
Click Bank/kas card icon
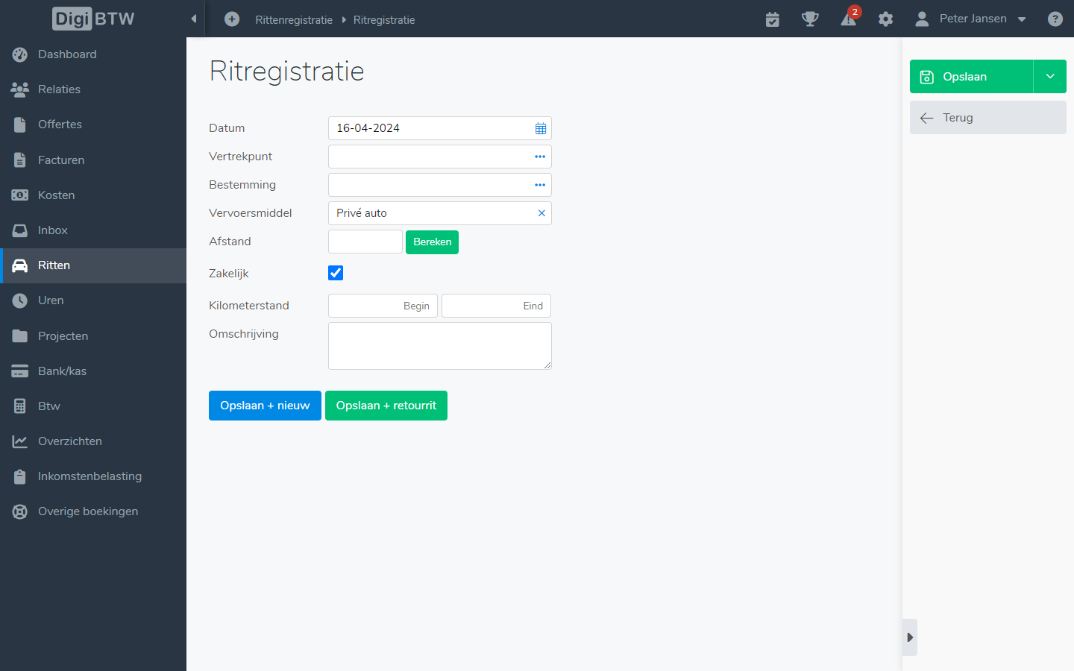[20, 371]
